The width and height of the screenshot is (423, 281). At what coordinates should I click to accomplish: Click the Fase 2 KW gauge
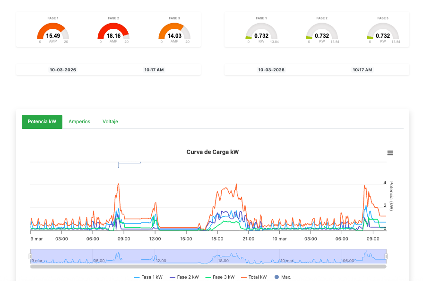coord(322,33)
